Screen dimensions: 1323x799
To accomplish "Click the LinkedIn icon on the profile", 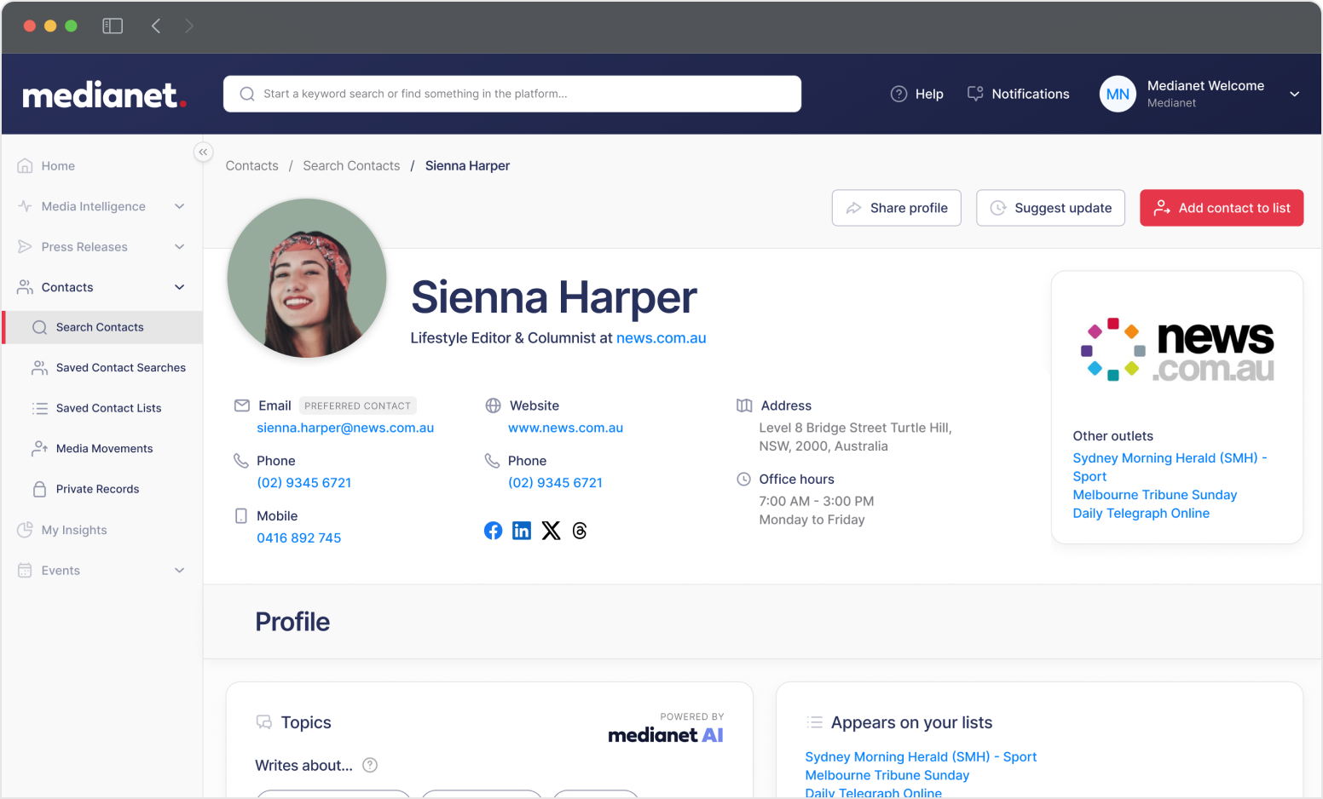I will 522,530.
